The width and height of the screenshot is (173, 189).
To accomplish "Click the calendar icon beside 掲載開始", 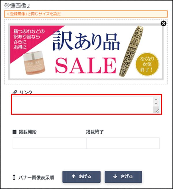I will tap(14, 132).
